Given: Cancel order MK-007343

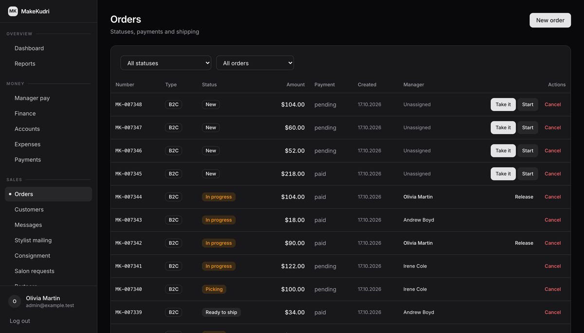Looking at the screenshot, I should [553, 220].
